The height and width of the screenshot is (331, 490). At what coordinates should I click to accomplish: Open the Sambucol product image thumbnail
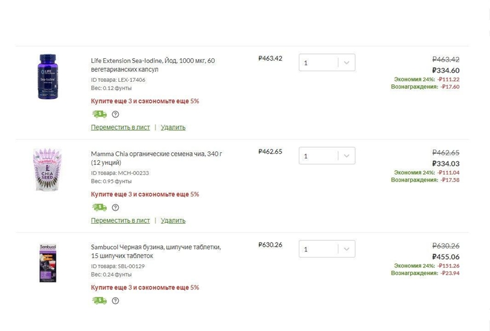point(48,262)
